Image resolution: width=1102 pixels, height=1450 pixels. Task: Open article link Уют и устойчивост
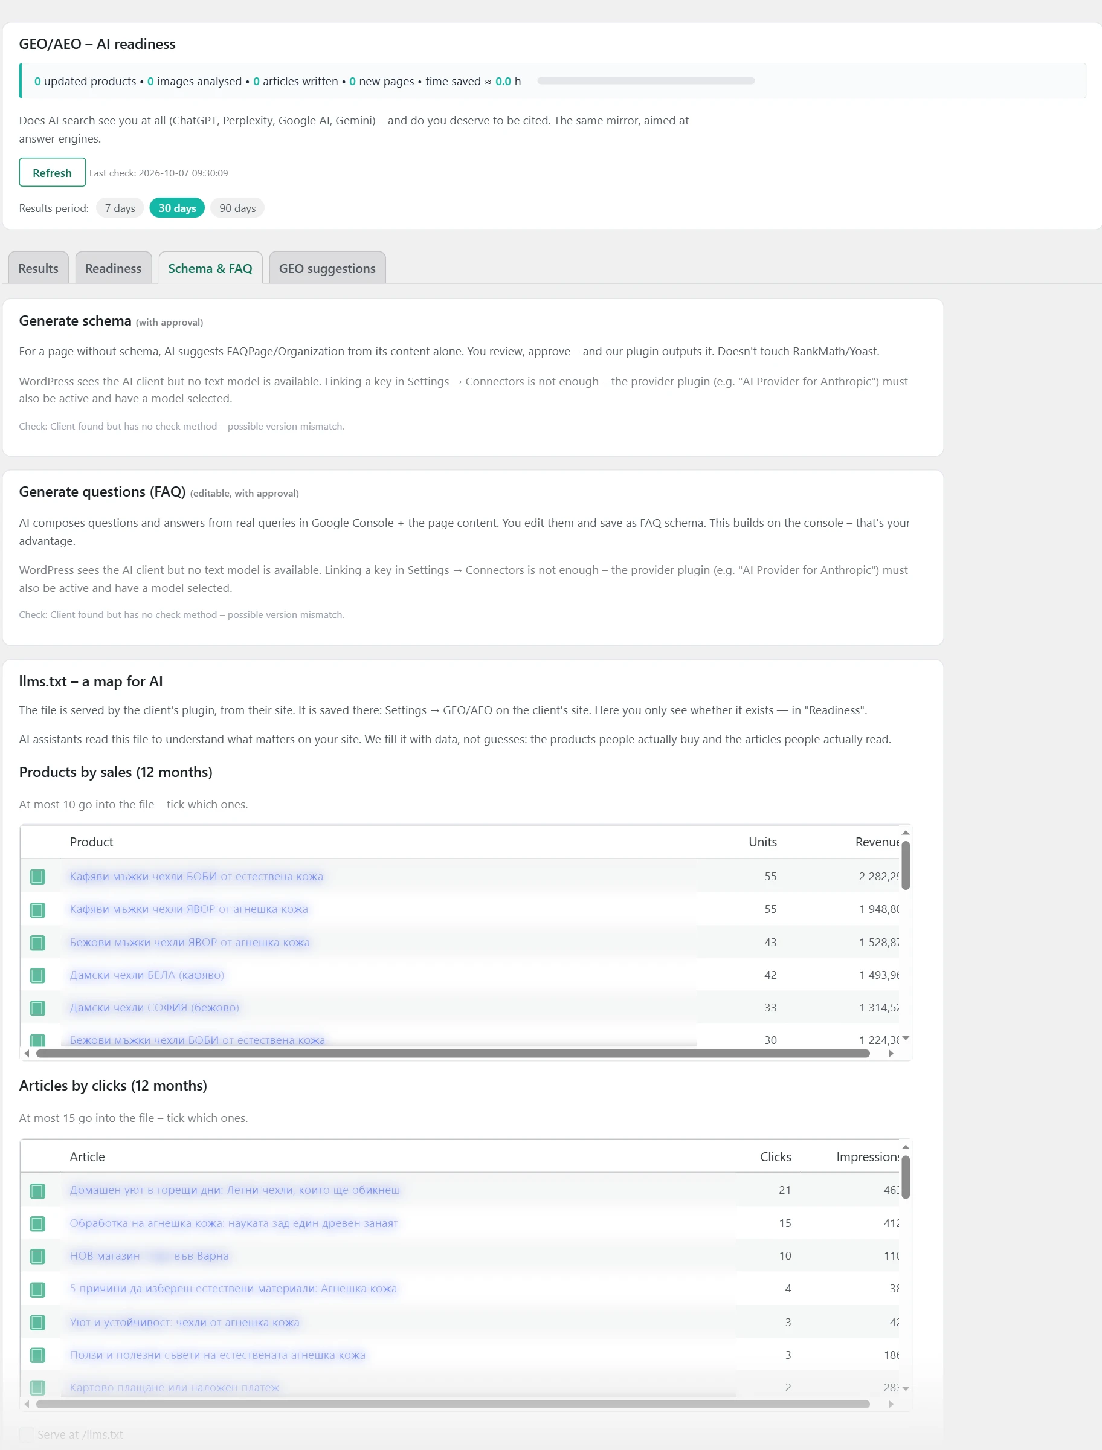point(184,1323)
